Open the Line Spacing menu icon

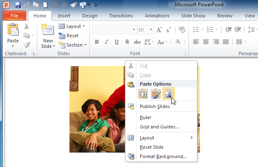[x=251, y=30]
